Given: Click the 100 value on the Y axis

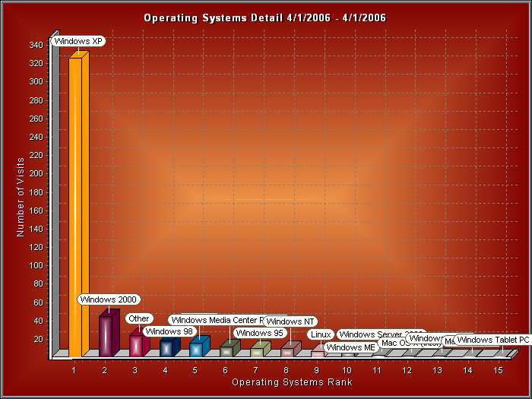Looking at the screenshot, I should [36, 266].
